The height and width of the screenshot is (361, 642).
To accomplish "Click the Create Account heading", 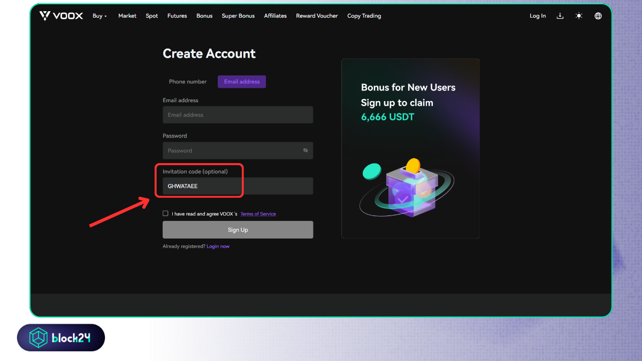I will click(209, 53).
